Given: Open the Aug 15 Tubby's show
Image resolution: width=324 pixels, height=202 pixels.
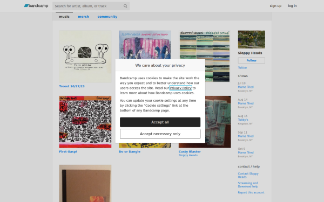Looking at the screenshot, I should 243,120.
